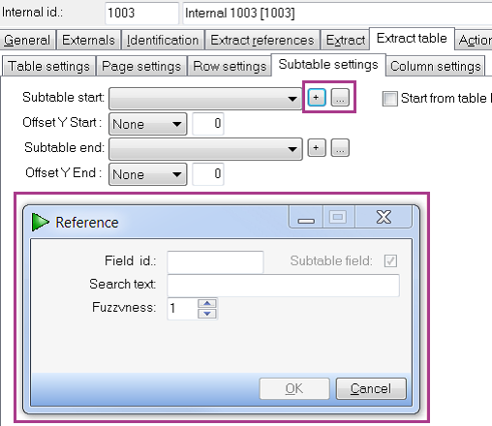This screenshot has height=426, width=492.
Task: Decrease Fuzzyness with the down arrow
Action: coord(207,314)
